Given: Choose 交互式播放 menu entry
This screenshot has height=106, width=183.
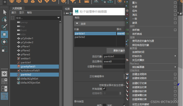Looking at the screenshot, I should tap(138, 60).
